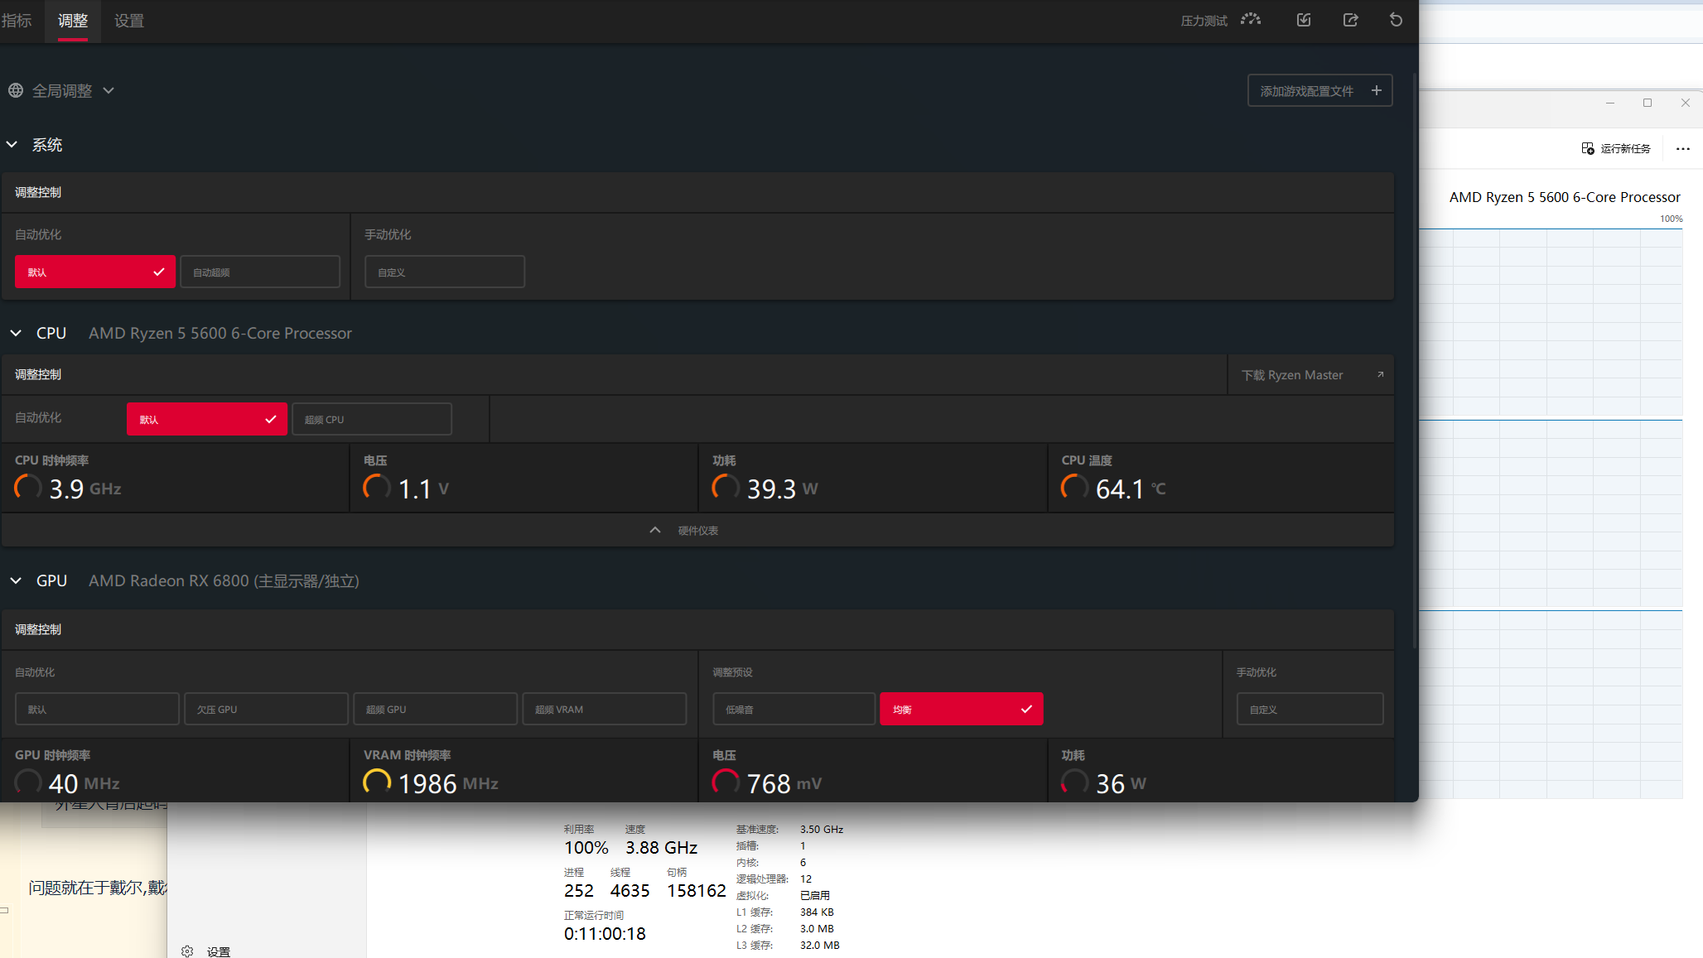This screenshot has width=1703, height=958.
Task: Select the 欠压 GPU auto tuning option
Action: (x=265, y=709)
